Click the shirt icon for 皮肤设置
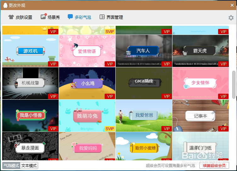The width and height of the screenshot is (237, 171). pyautogui.click(x=11, y=17)
